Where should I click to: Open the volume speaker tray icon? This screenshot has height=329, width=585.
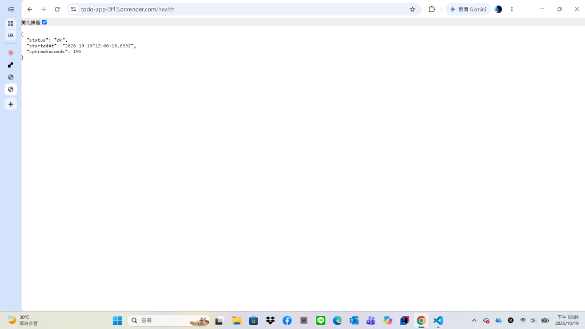point(533,320)
